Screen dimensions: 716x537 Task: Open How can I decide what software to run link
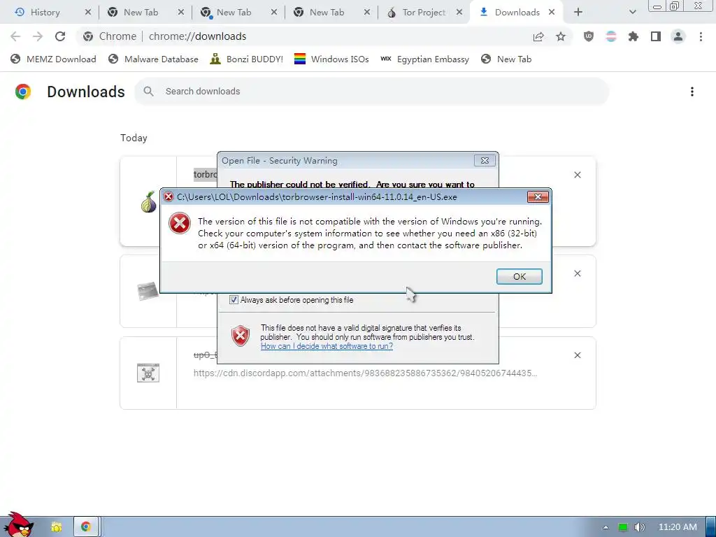click(x=327, y=346)
